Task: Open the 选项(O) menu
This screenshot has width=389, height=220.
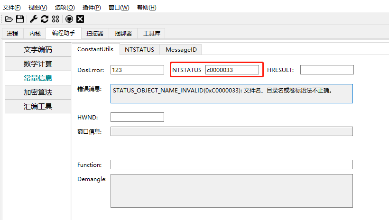Action: point(65,8)
